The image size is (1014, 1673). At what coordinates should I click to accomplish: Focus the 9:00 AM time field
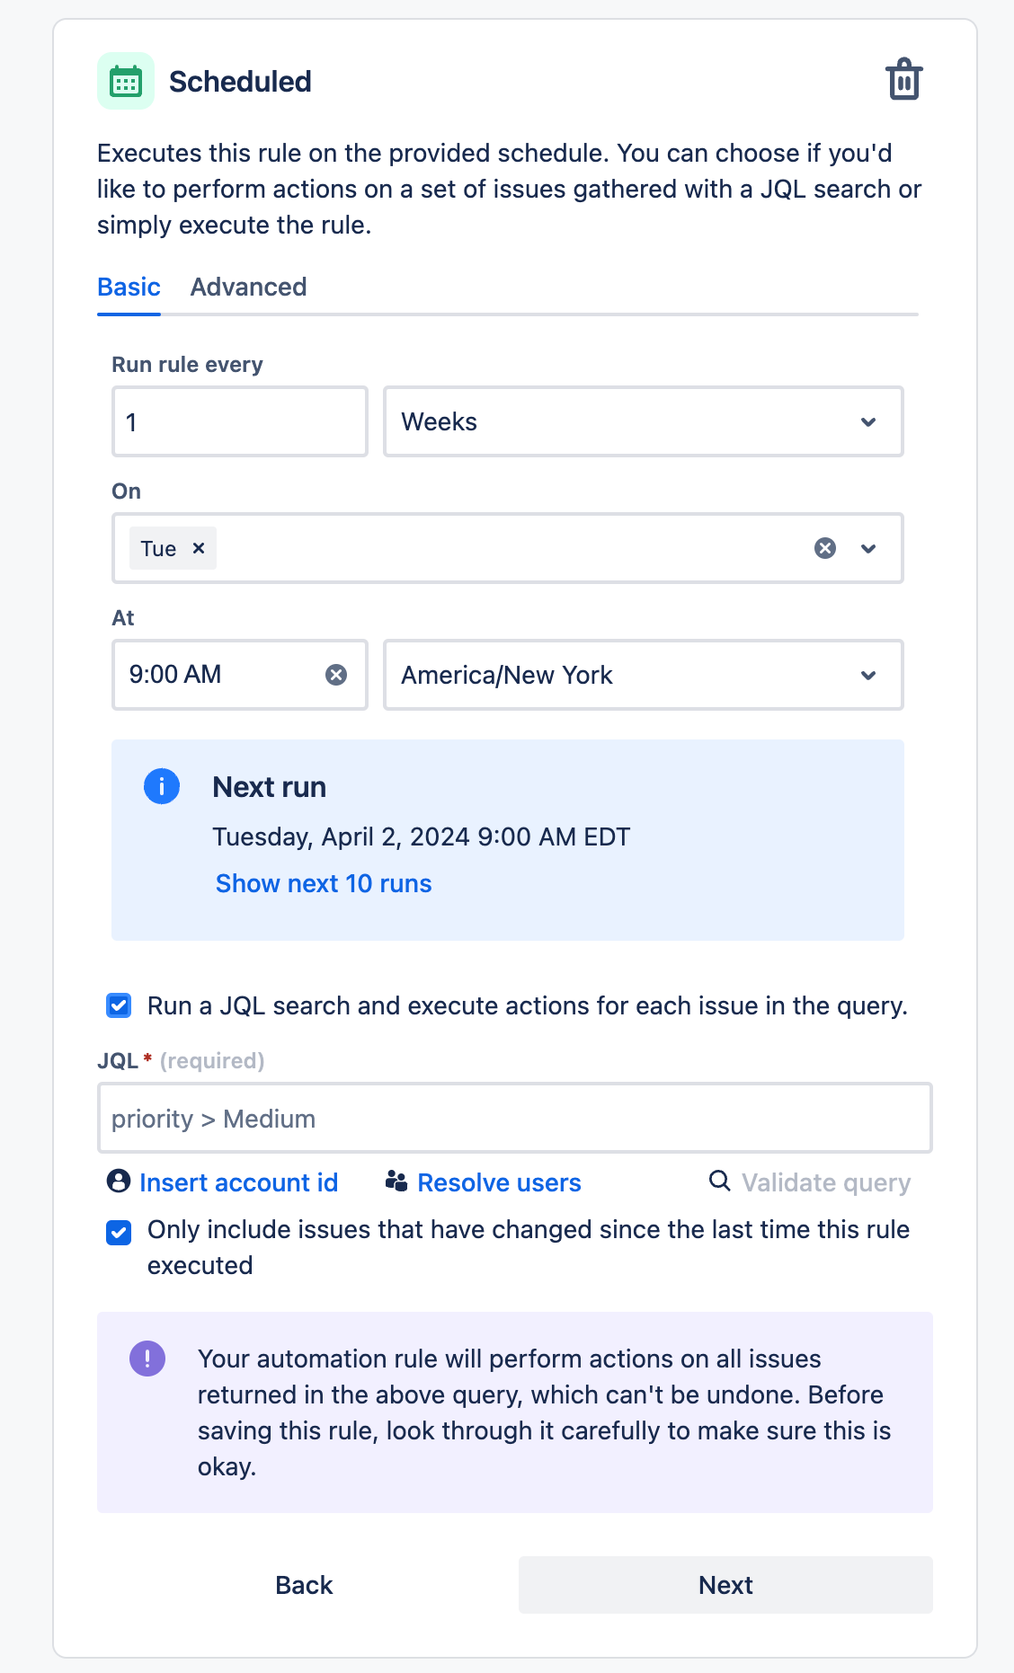coord(240,675)
